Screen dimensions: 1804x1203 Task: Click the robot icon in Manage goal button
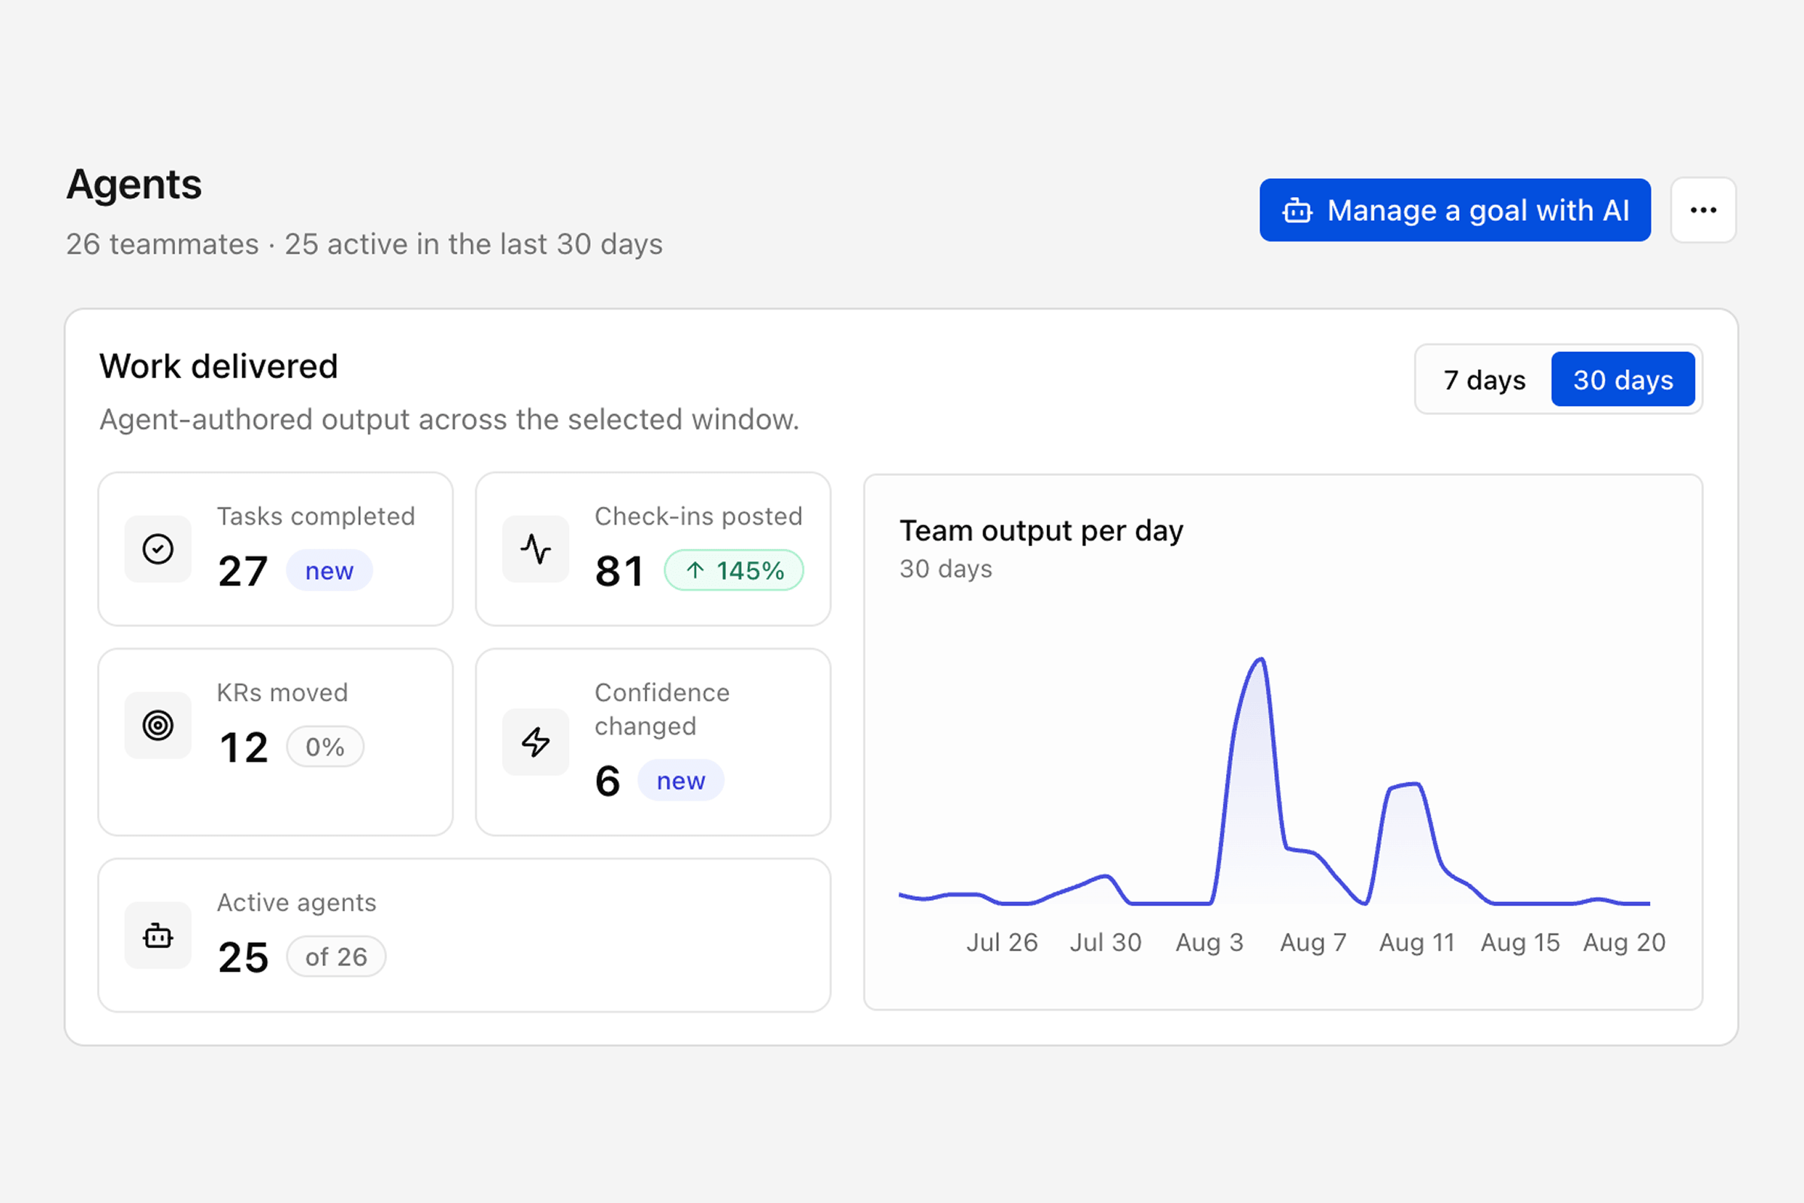(1298, 211)
